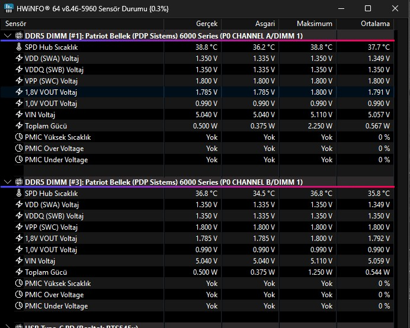
Task: Select DIMM #1 Toplam Gücü row label
Action: pos(46,126)
